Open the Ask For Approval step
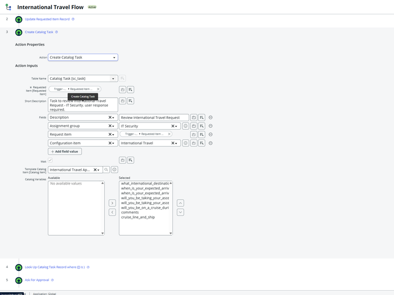 point(37,280)
